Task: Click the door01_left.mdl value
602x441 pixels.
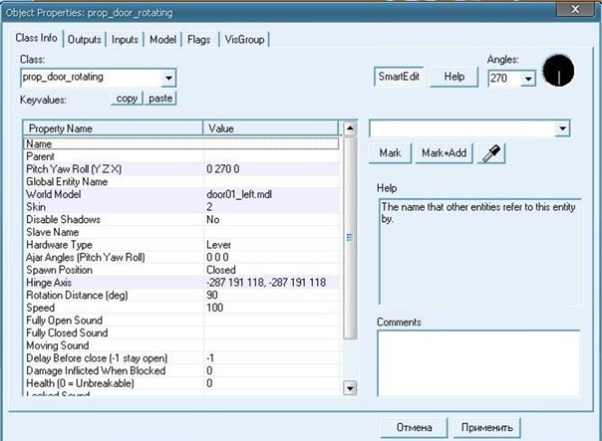Action: click(x=239, y=194)
